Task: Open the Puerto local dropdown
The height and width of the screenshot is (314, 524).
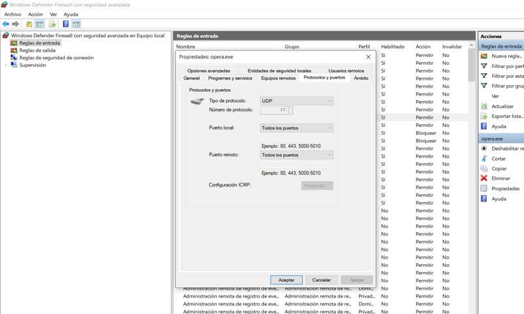Action: (x=297, y=128)
